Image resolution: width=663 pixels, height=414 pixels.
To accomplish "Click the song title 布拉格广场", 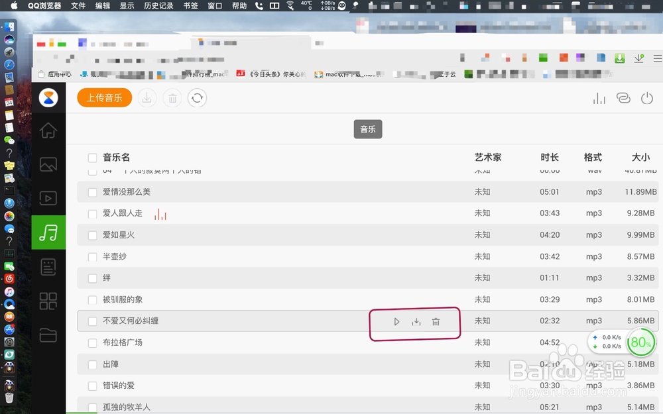I will (123, 342).
